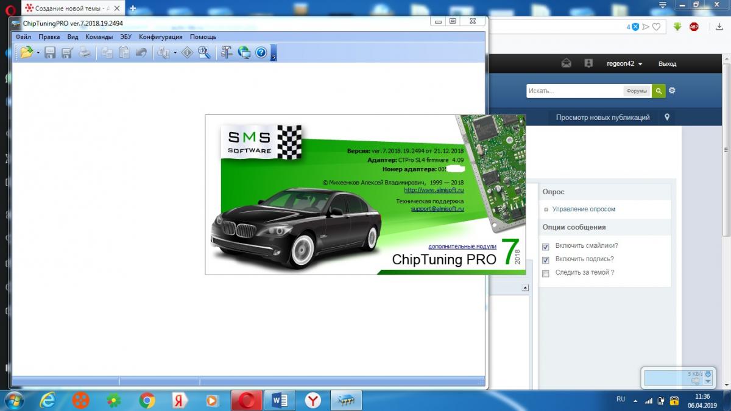Enable the Следить за темой checkbox
The width and height of the screenshot is (731, 411).
tap(545, 273)
